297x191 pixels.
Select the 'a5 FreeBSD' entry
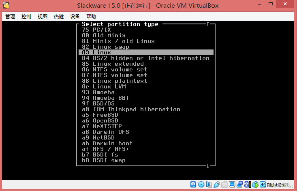146,115
